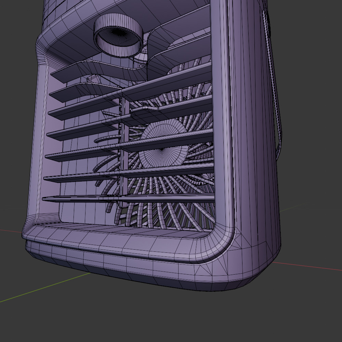This screenshot has width=342, height=342.
Task: Select the cylindrical knob under the top panel
Action: pyautogui.click(x=118, y=35)
